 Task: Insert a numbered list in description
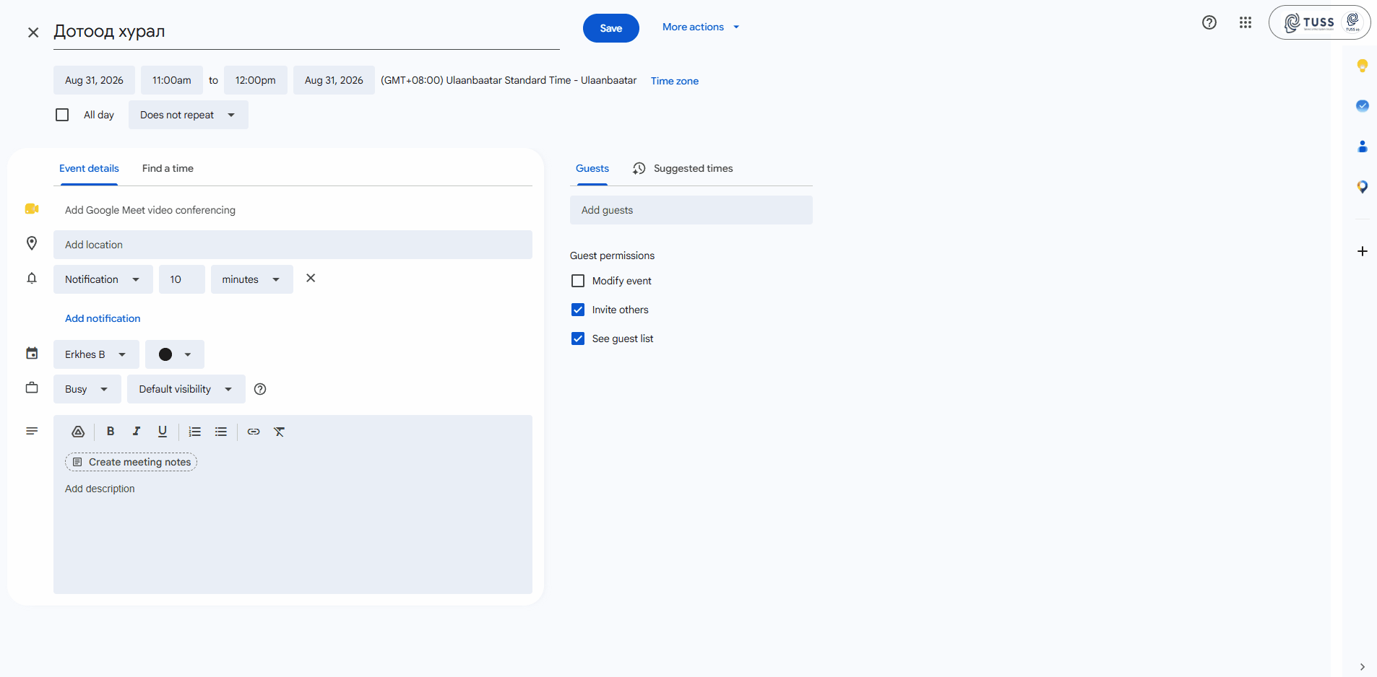click(x=195, y=432)
